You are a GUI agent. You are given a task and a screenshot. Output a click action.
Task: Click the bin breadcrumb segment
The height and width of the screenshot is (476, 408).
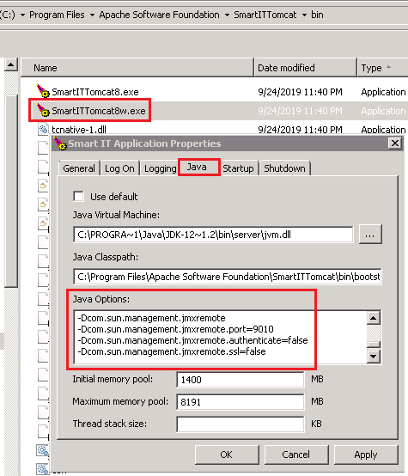(317, 15)
